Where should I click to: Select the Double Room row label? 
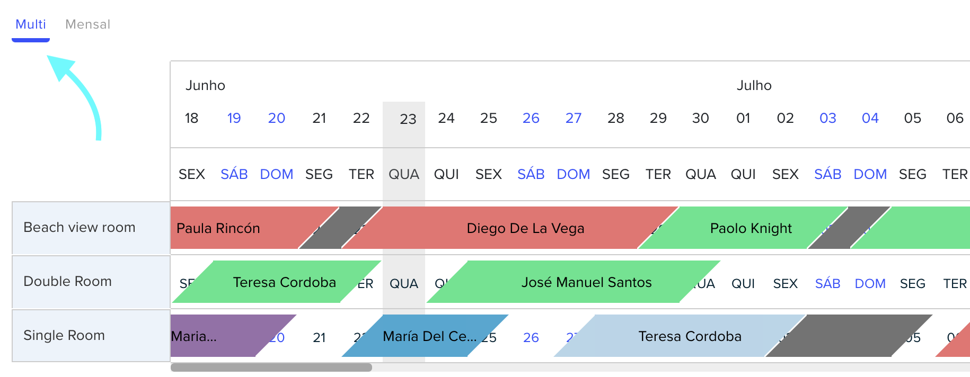[x=91, y=282]
